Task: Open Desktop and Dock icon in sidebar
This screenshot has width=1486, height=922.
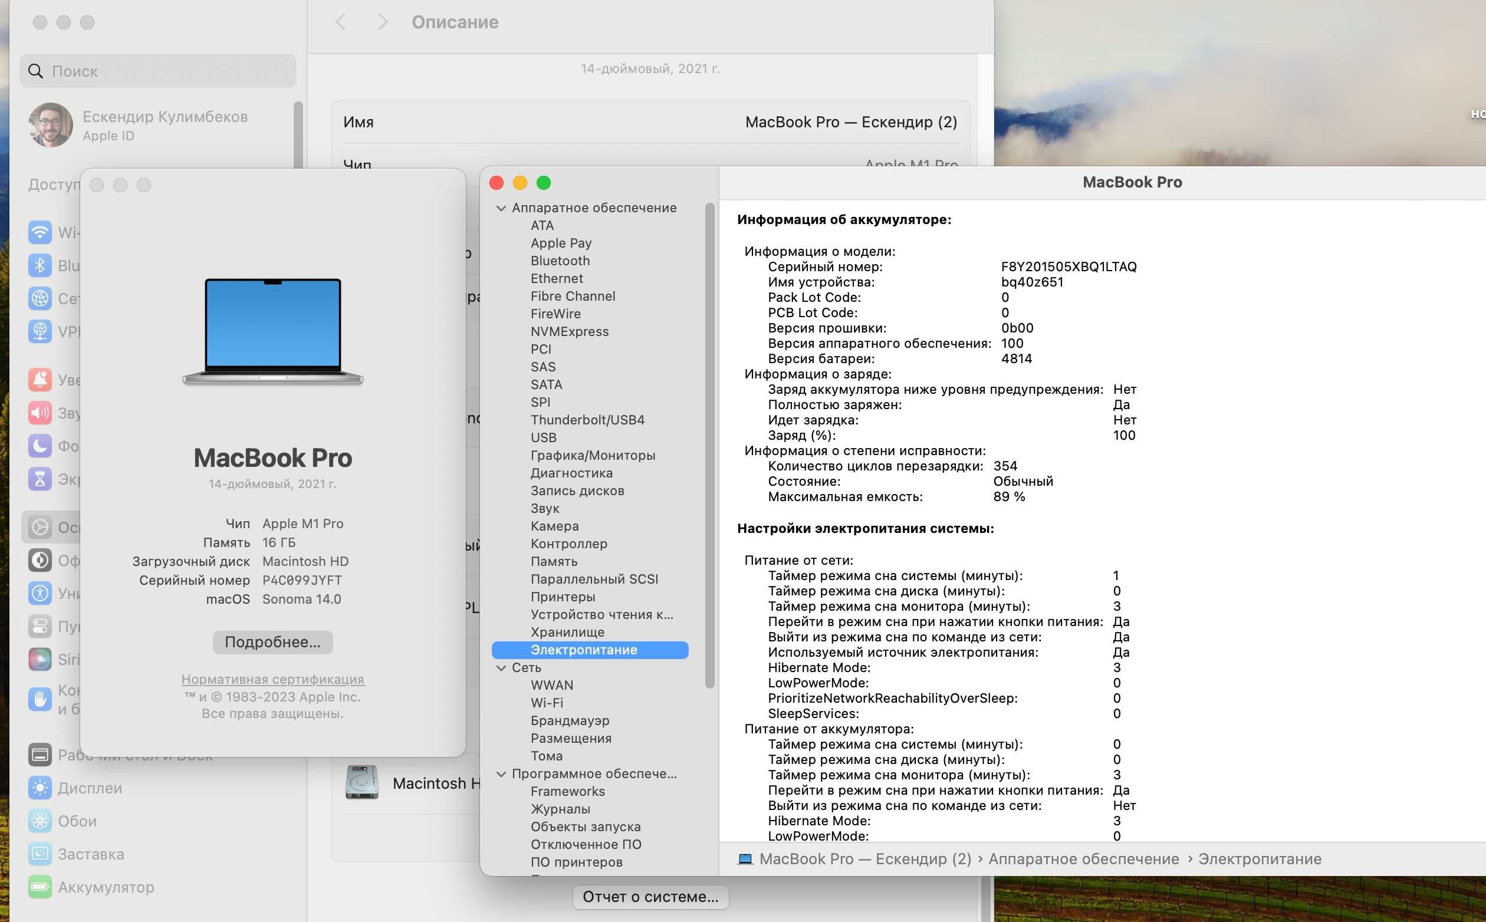Action: tap(40, 755)
